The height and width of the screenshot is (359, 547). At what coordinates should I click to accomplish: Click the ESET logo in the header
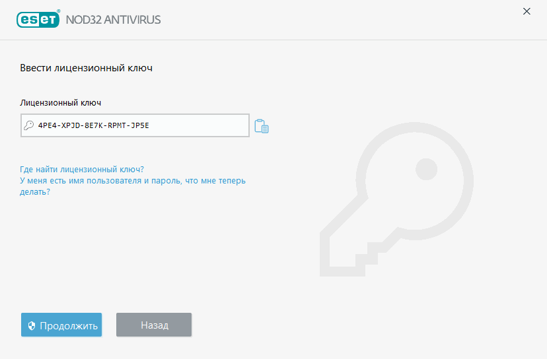coord(38,19)
